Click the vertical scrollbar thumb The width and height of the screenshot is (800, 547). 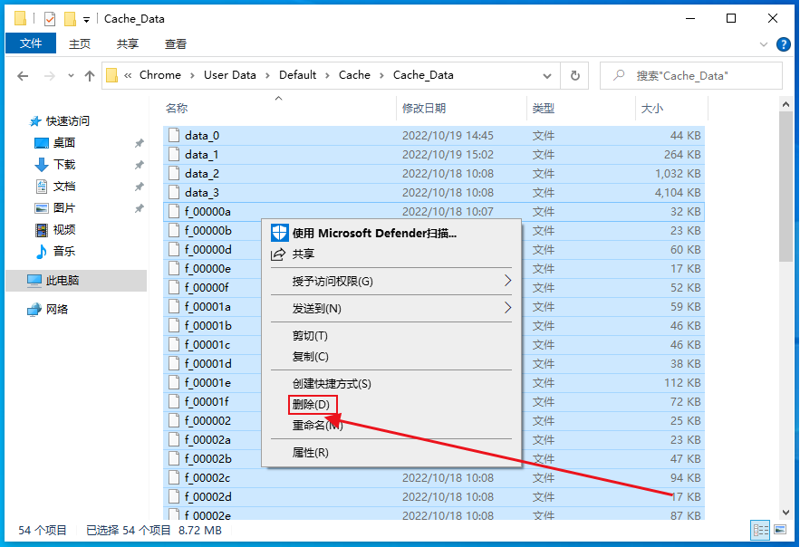(x=786, y=187)
